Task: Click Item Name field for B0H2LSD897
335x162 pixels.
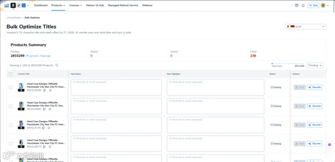Action: pos(116,106)
